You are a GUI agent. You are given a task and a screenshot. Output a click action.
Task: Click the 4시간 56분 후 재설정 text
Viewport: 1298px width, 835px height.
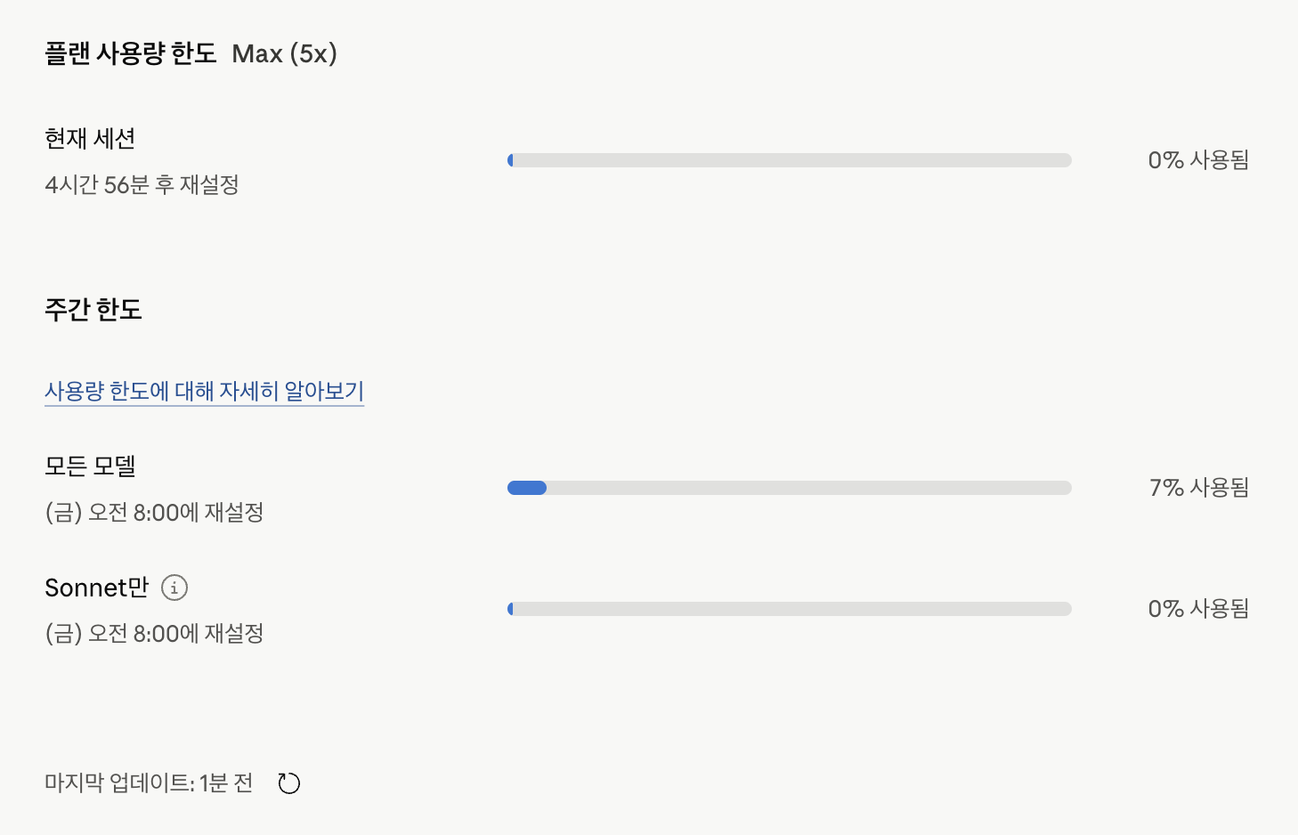coord(142,185)
